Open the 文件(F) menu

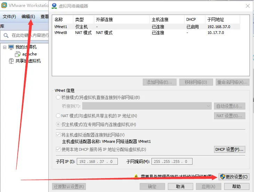pyautogui.click(x=9, y=17)
